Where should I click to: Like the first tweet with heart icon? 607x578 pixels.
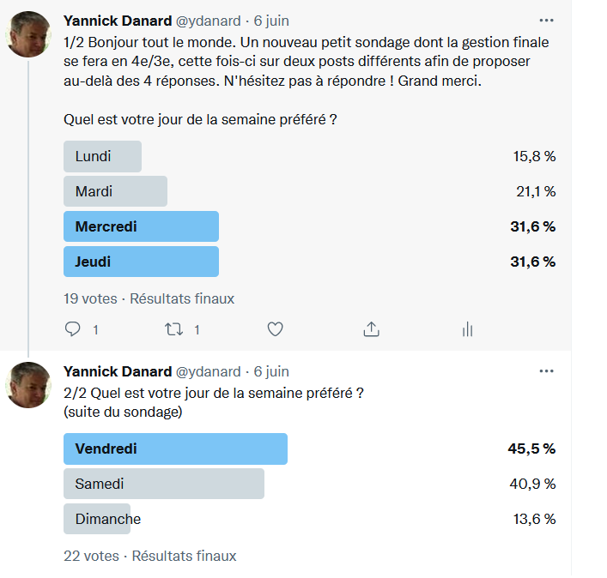point(275,329)
